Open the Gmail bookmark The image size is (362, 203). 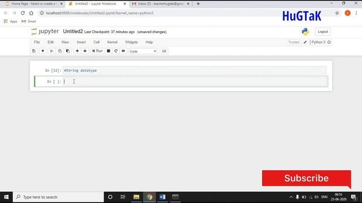29,21
